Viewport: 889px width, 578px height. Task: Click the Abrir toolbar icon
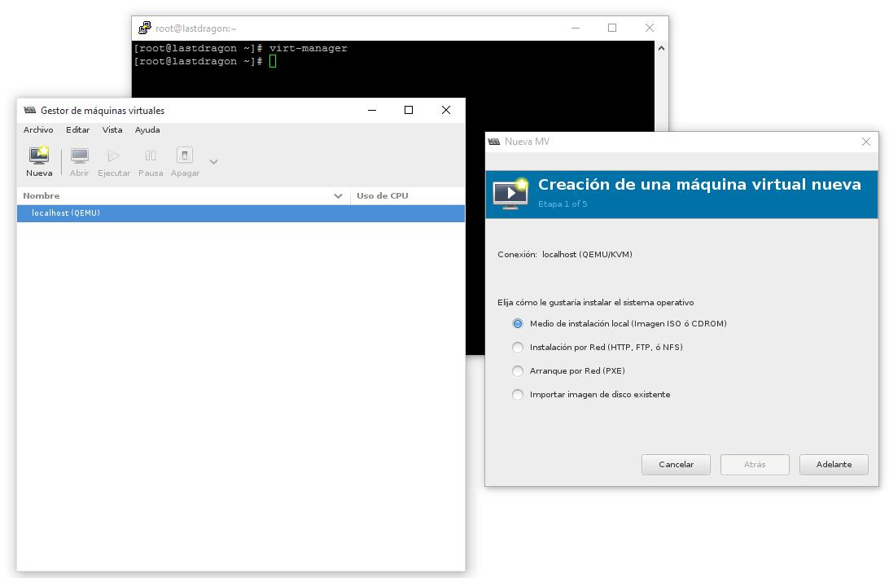point(79,155)
